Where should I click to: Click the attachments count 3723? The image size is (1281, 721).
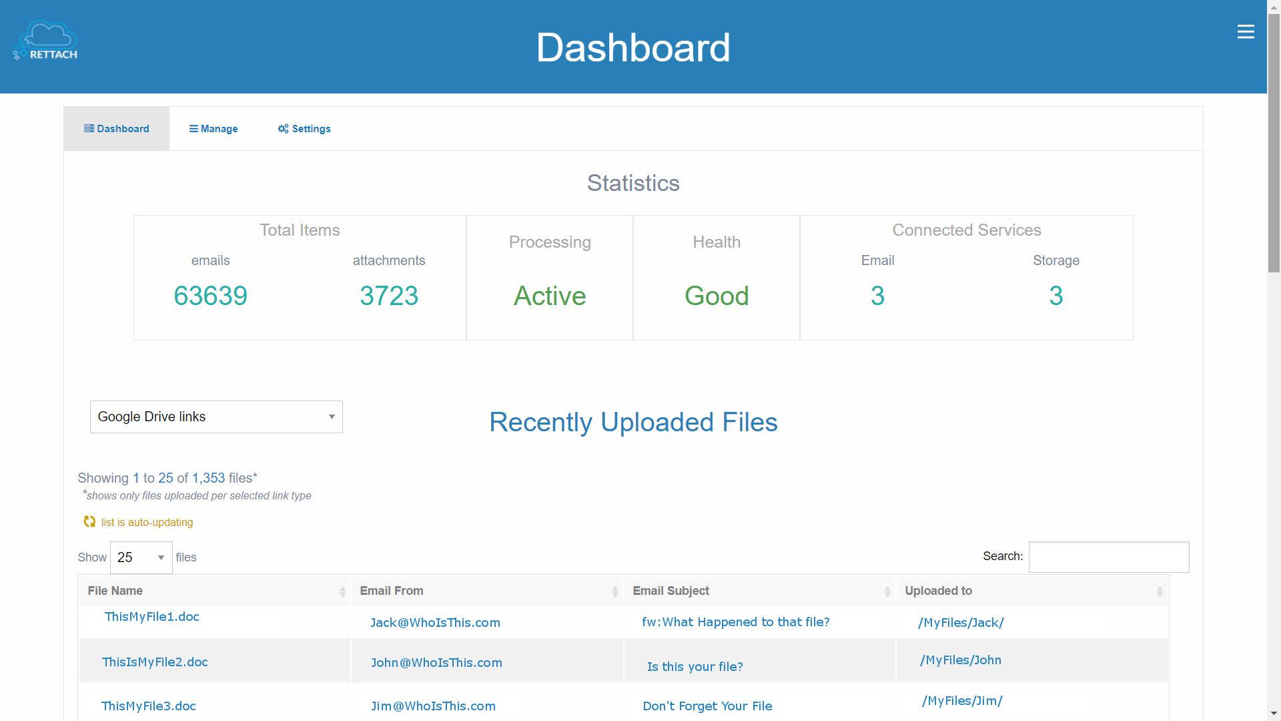(389, 296)
